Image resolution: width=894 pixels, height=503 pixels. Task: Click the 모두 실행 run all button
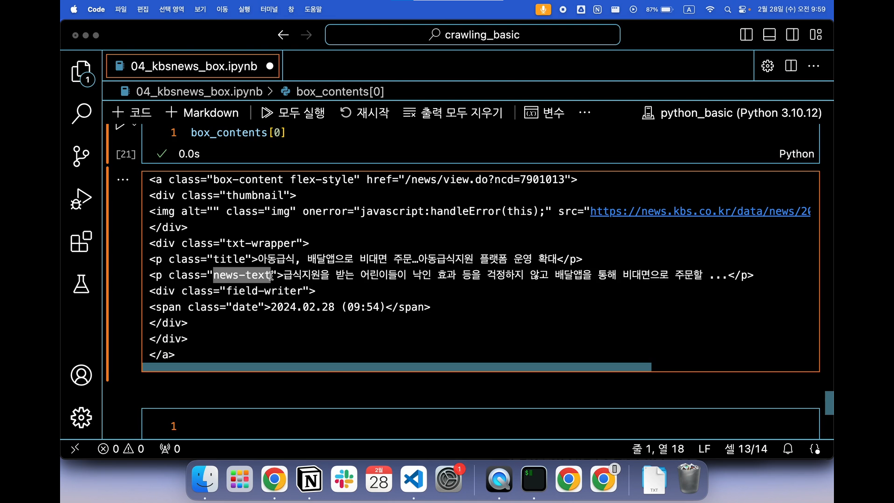[x=293, y=113]
